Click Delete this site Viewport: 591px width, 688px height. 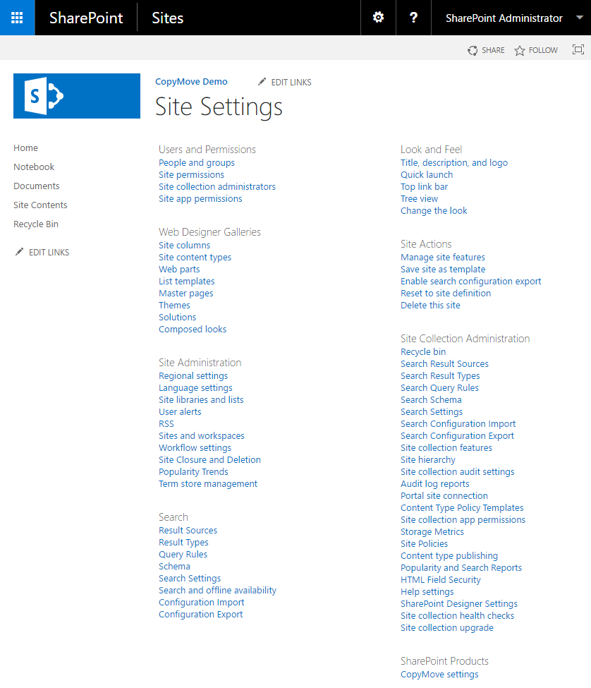430,305
